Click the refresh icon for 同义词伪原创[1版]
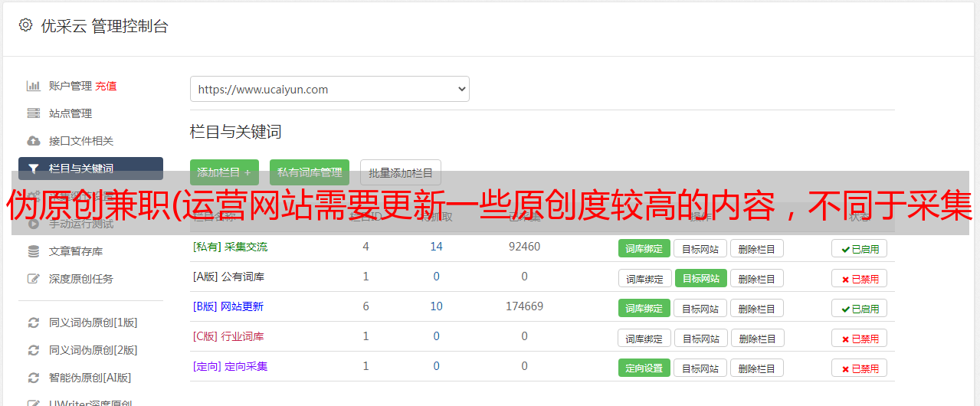The height and width of the screenshot is (406, 980). [x=34, y=323]
